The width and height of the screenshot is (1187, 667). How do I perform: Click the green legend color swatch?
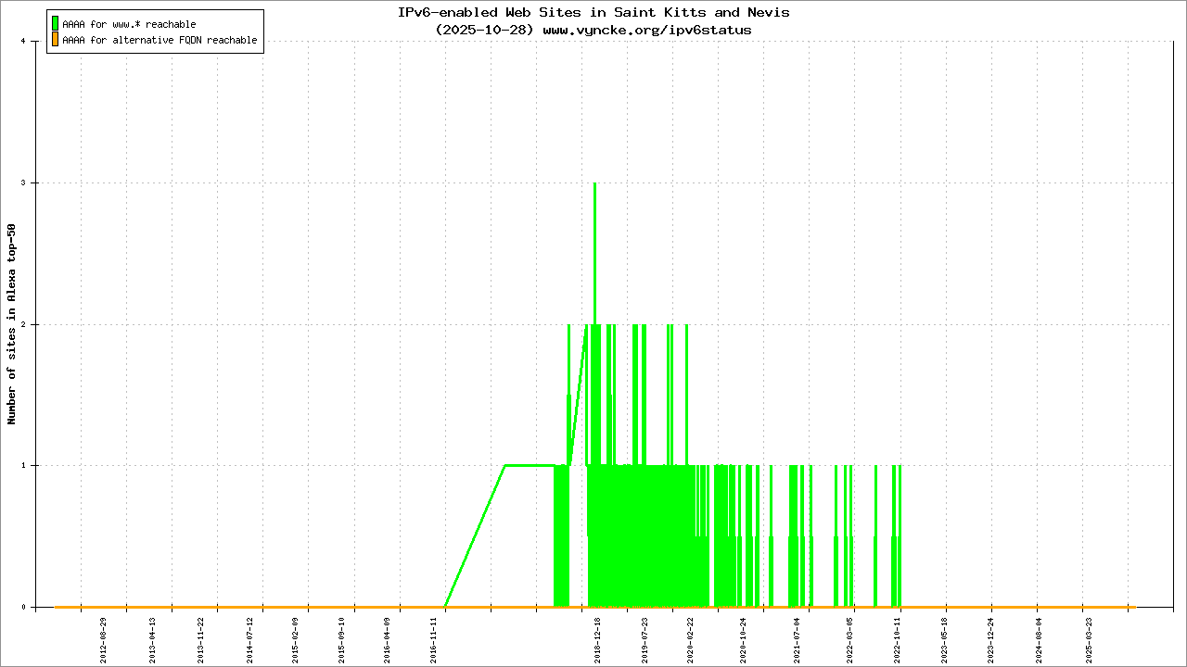[56, 24]
